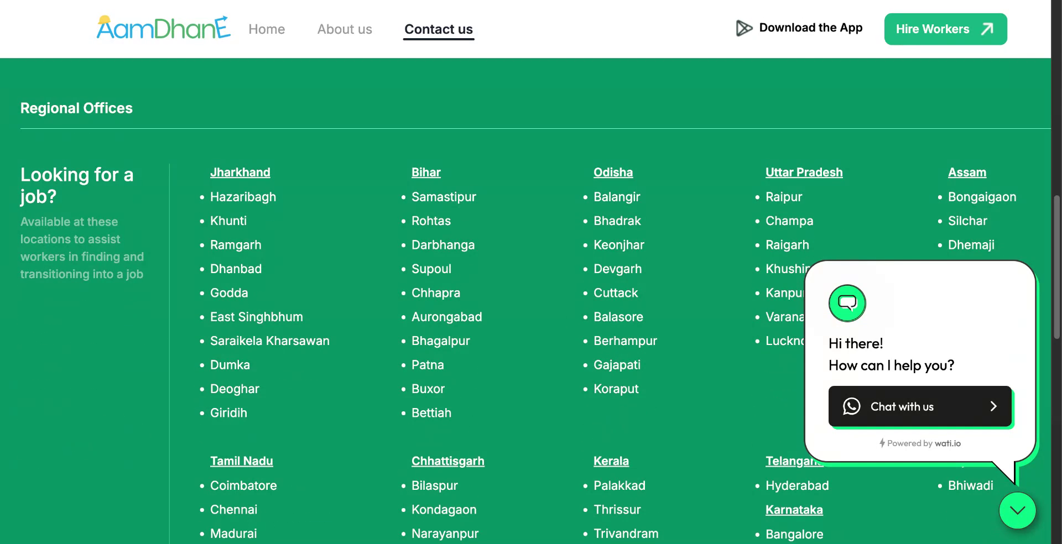Click the Hire Workers button
This screenshot has height=544, width=1062.
945,29
